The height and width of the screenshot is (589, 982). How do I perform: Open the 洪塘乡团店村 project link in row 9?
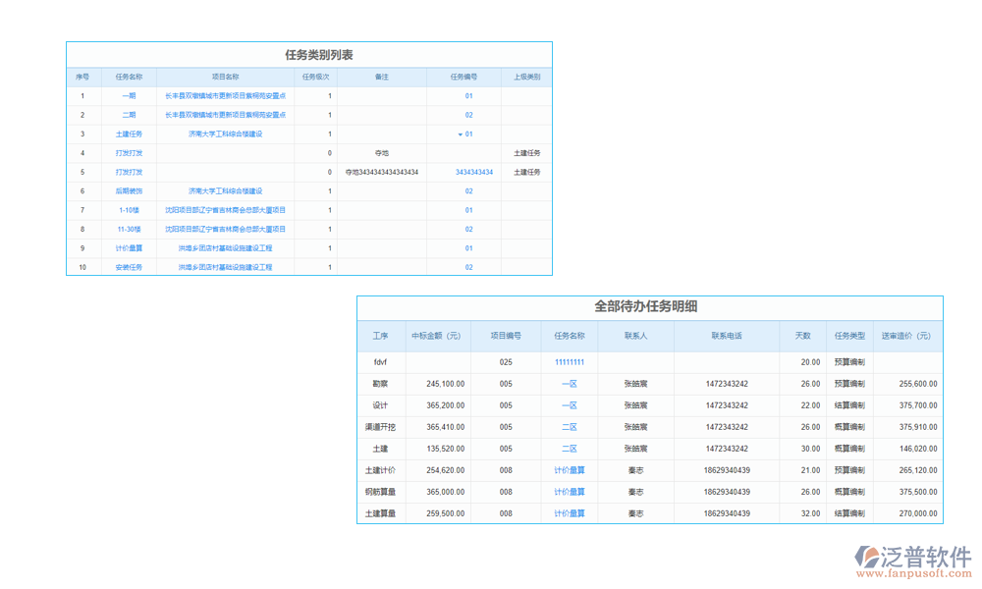(x=225, y=248)
